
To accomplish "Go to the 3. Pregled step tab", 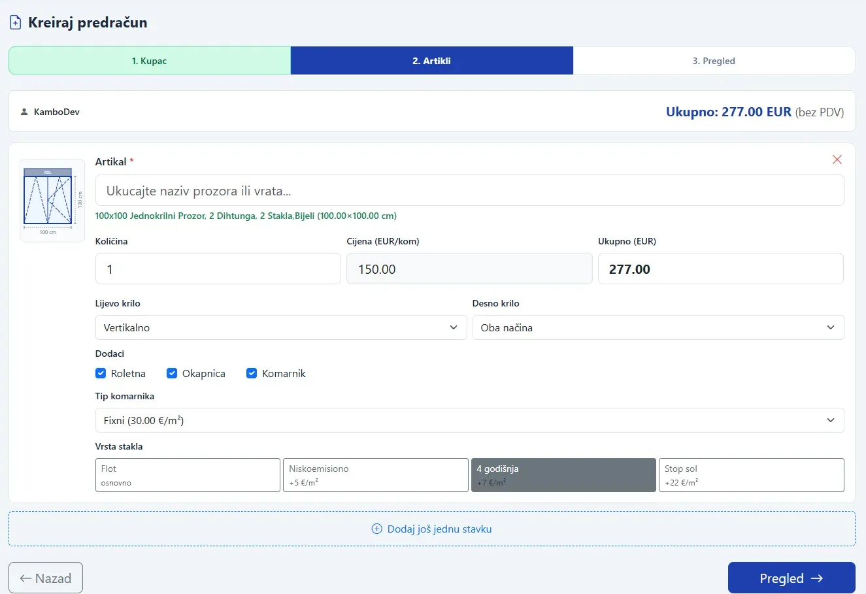I will point(714,61).
